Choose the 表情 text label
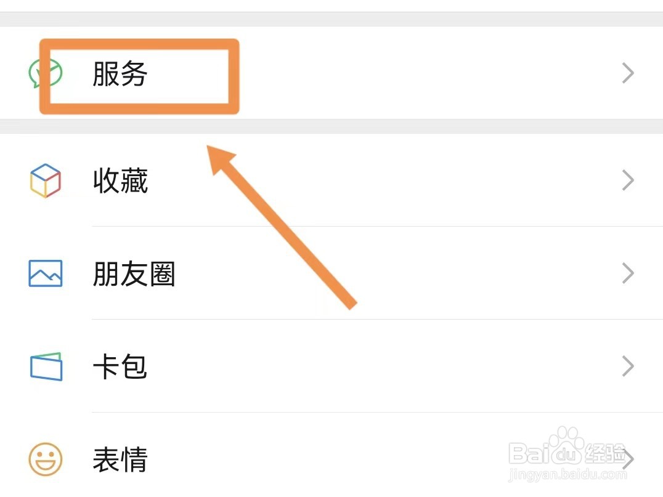The width and height of the screenshot is (663, 497). tap(120, 459)
